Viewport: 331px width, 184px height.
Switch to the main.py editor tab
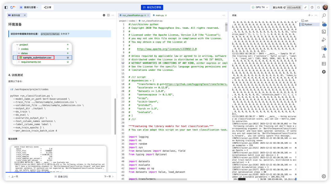[160, 15]
